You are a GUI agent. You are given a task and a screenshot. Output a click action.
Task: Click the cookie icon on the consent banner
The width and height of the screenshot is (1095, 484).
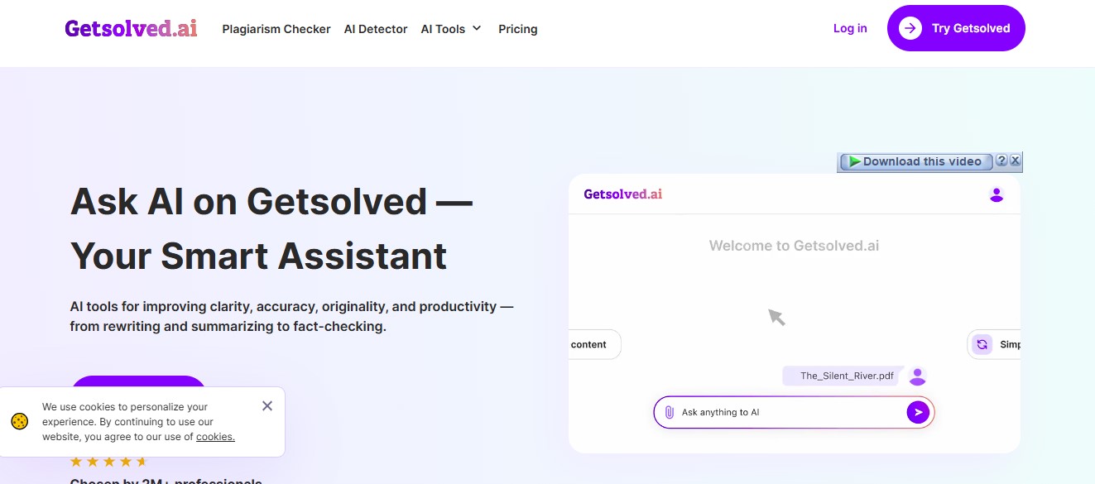click(x=19, y=421)
